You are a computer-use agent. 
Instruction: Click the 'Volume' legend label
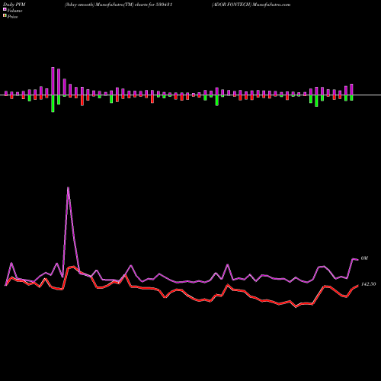click(x=14, y=11)
